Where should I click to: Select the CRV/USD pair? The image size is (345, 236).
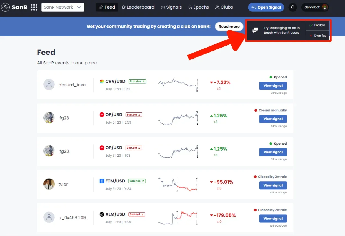coord(115,81)
